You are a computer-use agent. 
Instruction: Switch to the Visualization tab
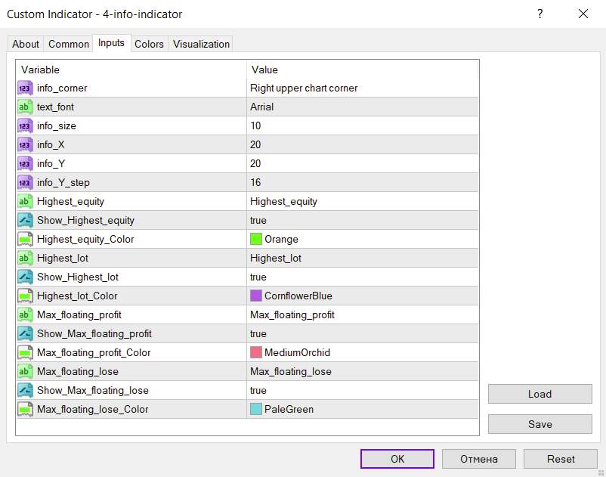click(201, 44)
